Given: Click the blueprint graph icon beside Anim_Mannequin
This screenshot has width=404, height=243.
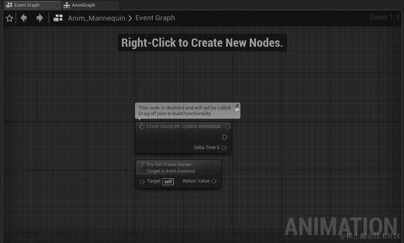Looking at the screenshot, I should (x=58, y=18).
